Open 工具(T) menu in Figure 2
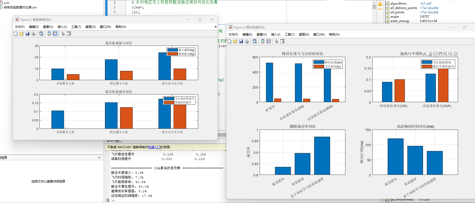 [290, 34]
